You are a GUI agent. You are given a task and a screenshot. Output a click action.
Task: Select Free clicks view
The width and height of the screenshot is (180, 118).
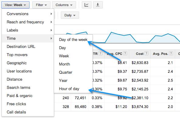pos(28,104)
